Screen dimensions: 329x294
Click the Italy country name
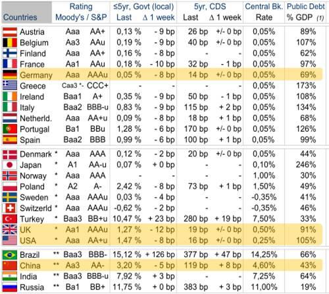27,107
